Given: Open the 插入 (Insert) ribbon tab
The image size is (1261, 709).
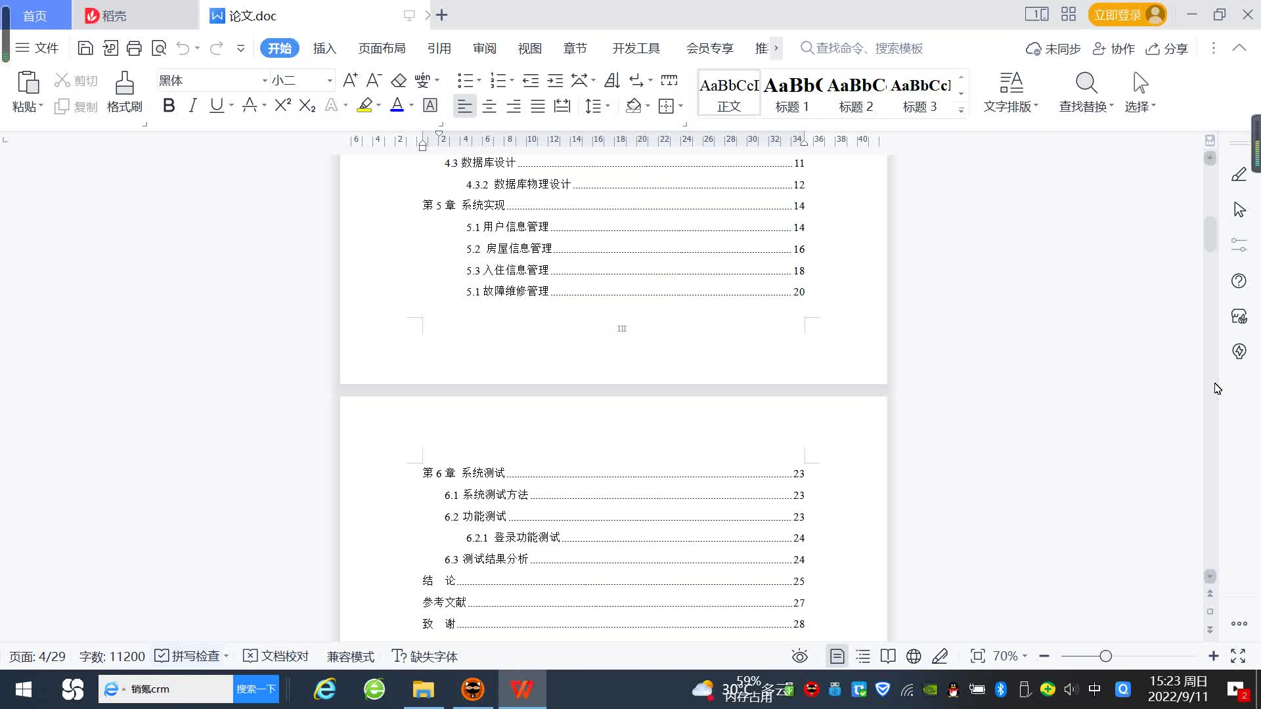Looking at the screenshot, I should click(x=324, y=48).
